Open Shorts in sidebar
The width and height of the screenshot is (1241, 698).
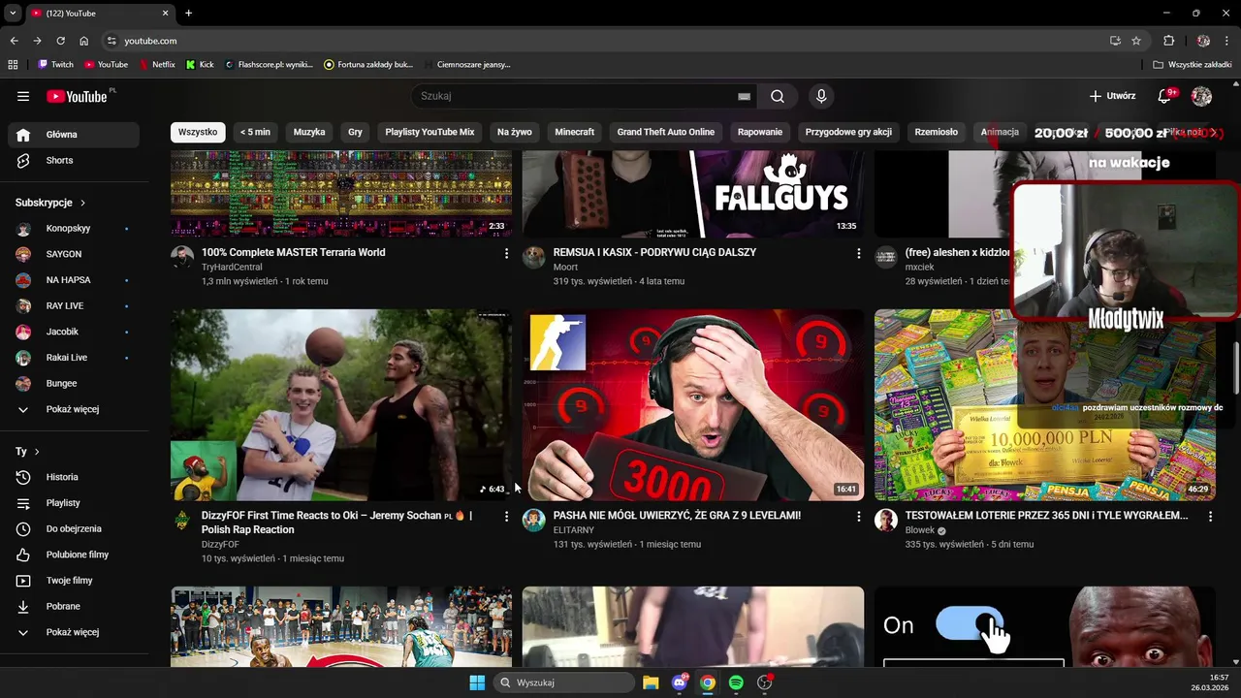tap(73, 160)
